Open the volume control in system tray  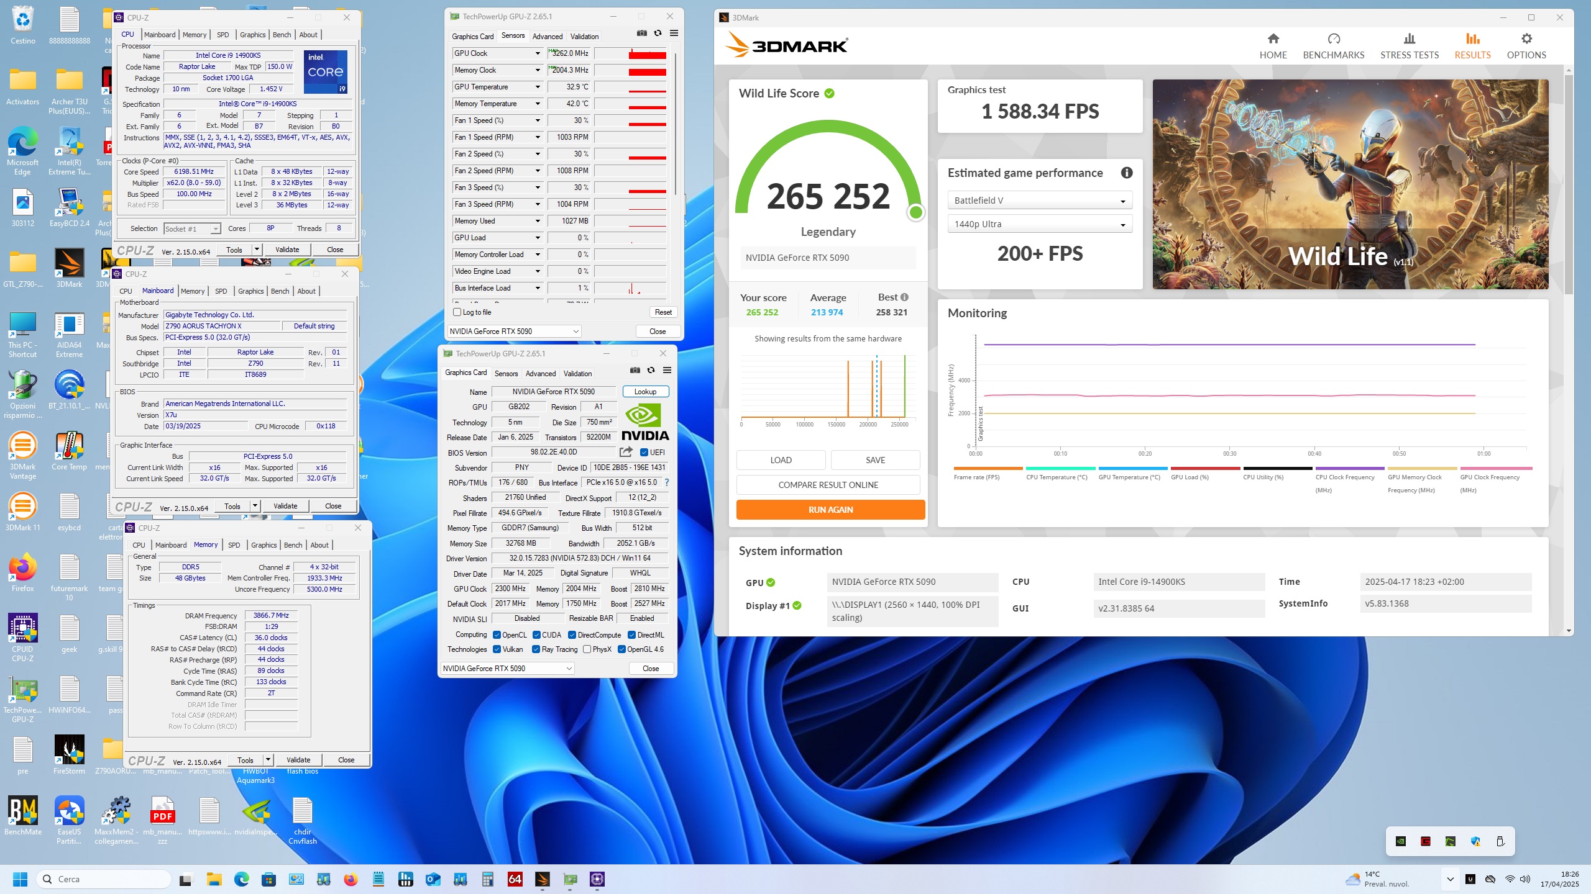pos(1525,879)
